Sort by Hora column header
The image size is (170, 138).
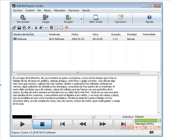click(101, 34)
